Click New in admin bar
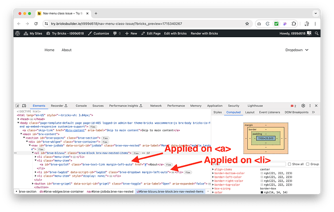 131,33
